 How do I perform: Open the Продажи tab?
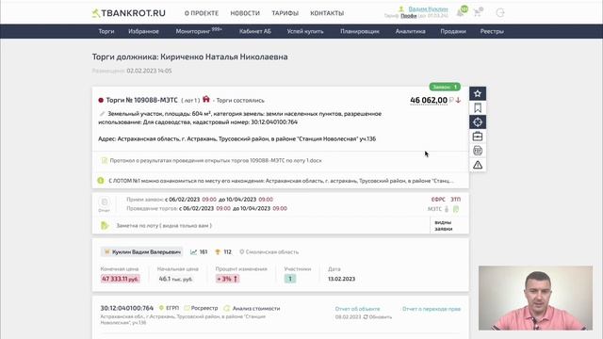coord(453,31)
